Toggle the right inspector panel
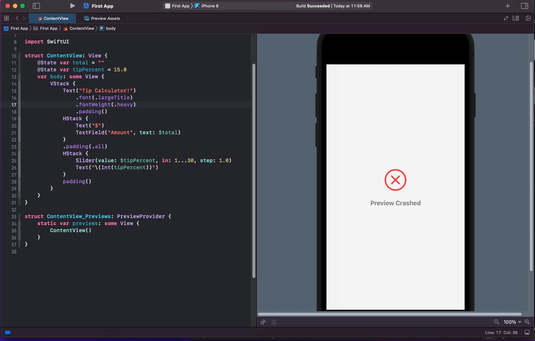The width and height of the screenshot is (535, 341). (524, 6)
